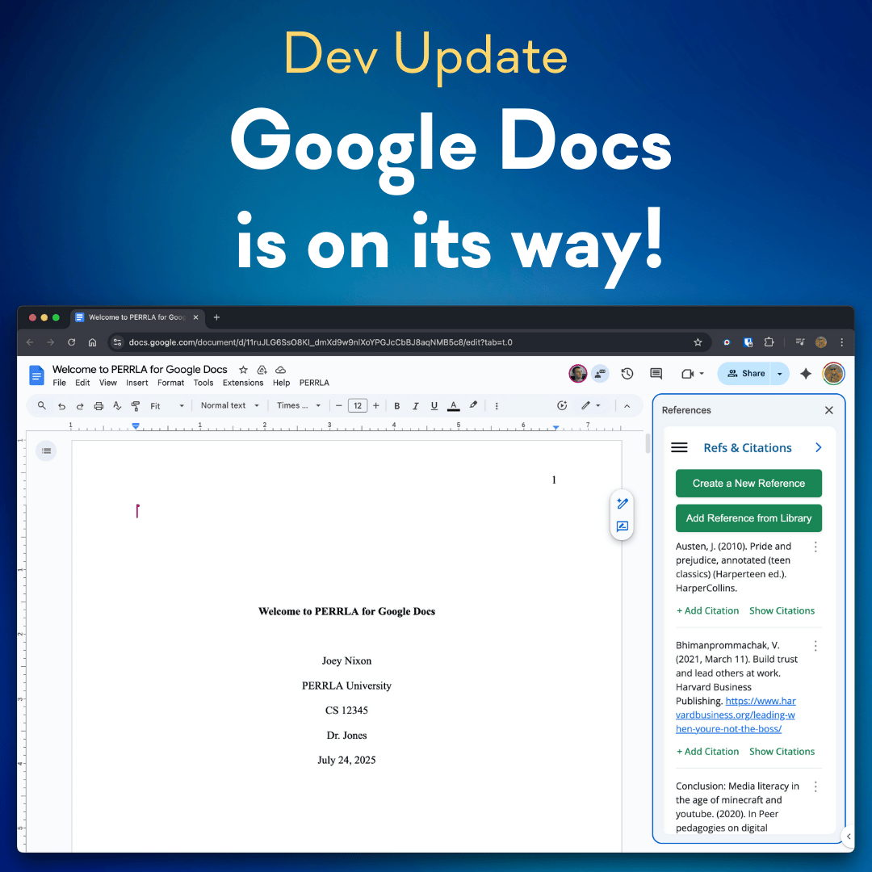Click the move to Drive folder icon
The height and width of the screenshot is (872, 872).
[262, 370]
